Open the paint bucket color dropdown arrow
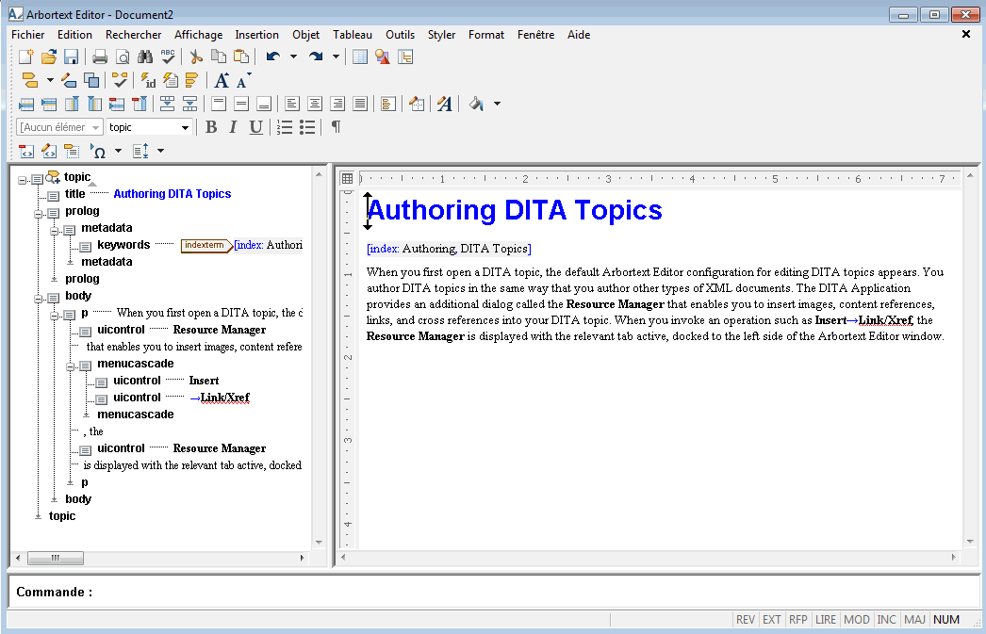This screenshot has width=986, height=634. click(x=497, y=104)
